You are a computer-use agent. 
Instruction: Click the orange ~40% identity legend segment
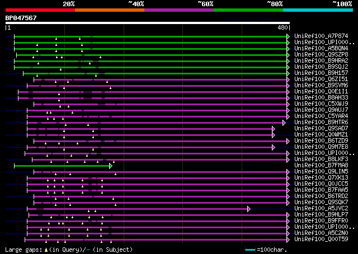(x=109, y=10)
